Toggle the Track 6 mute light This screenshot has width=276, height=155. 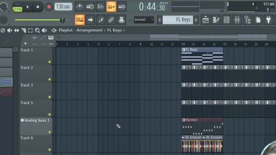tap(50, 149)
